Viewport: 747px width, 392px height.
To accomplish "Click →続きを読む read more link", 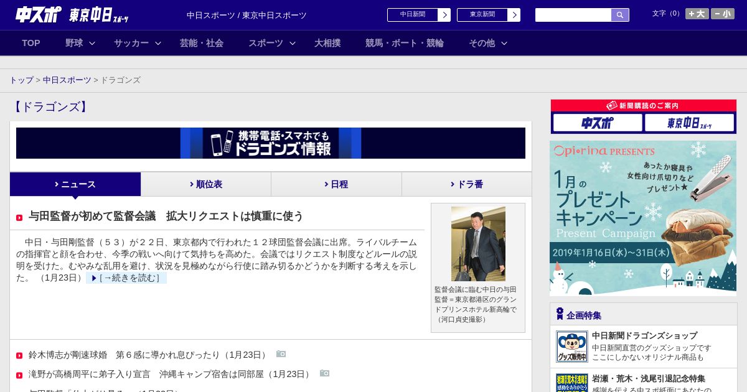I will [x=127, y=278].
